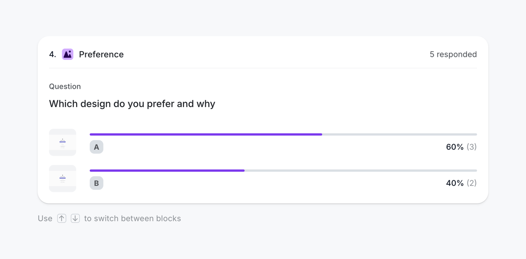Select the Preference block title
526x259 pixels.
pyautogui.click(x=101, y=54)
